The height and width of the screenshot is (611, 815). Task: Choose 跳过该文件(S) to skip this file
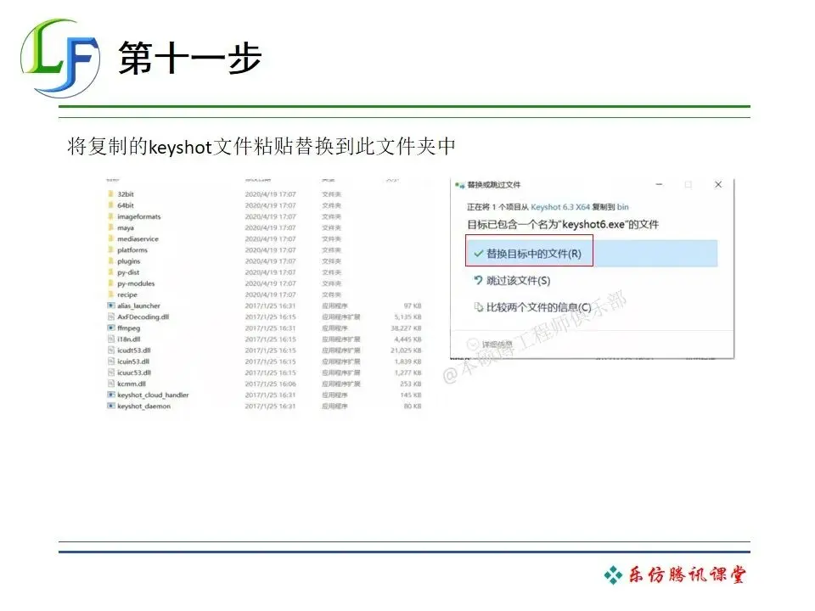pyautogui.click(x=512, y=281)
